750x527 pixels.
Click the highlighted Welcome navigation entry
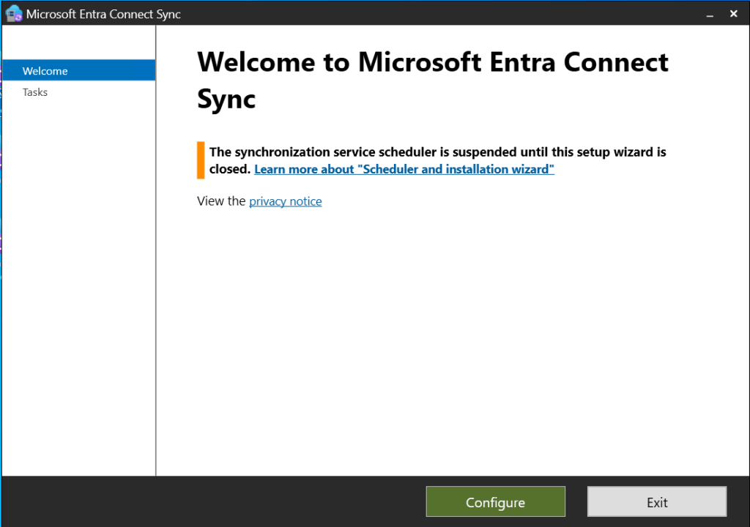pyautogui.click(x=45, y=70)
